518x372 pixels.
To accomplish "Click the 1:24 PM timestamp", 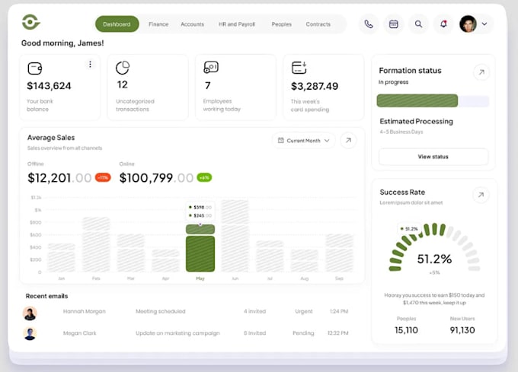I will coord(339,311).
